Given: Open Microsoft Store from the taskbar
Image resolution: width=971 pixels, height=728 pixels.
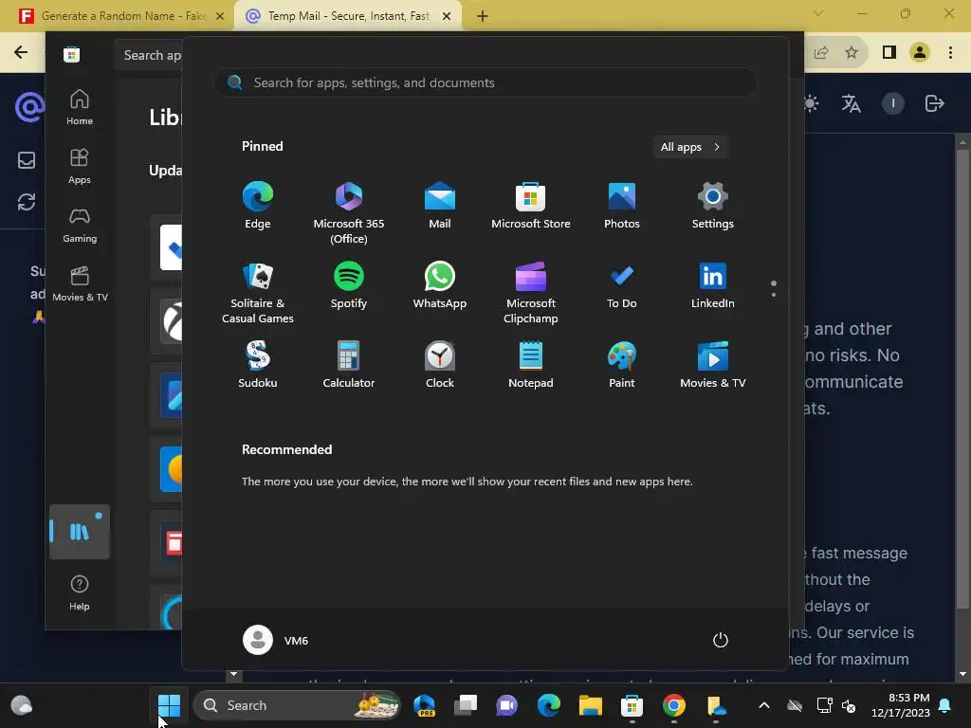Looking at the screenshot, I should coord(632,705).
